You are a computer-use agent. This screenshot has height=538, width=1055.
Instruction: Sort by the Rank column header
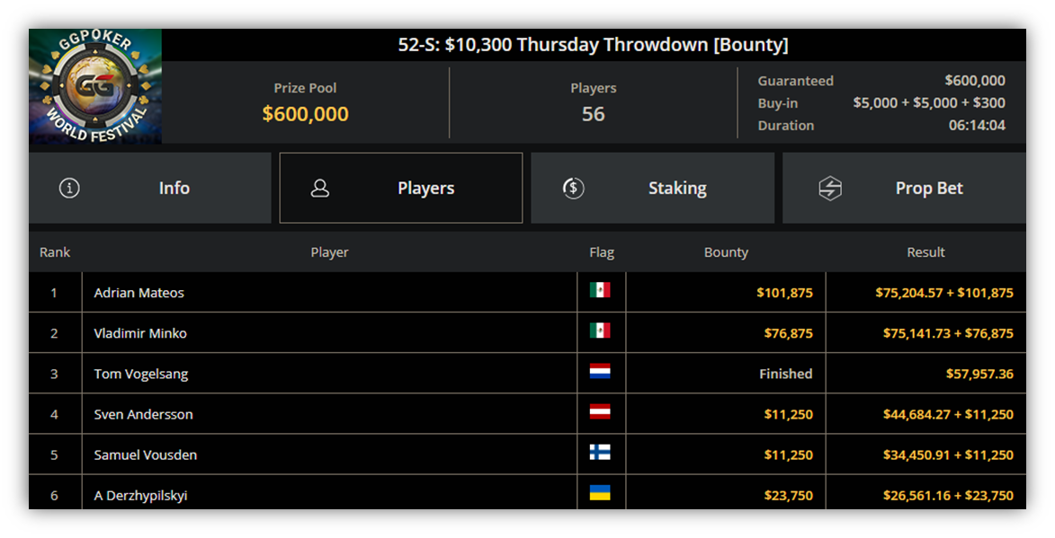click(x=55, y=252)
